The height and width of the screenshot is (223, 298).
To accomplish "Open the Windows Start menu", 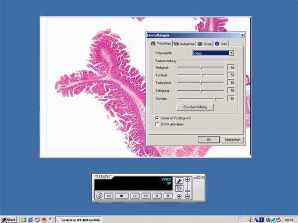I will click(9, 220).
